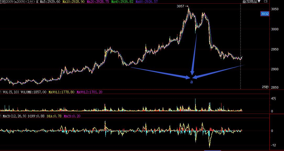The width and height of the screenshot is (284, 151).
Task: Click the 2900 price axis label
Action: (x=275, y=69)
